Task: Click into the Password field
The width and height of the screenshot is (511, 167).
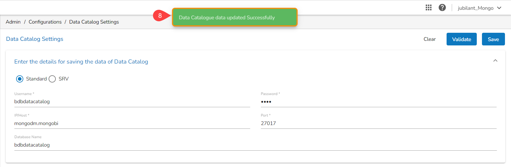Action: pyautogui.click(x=378, y=102)
